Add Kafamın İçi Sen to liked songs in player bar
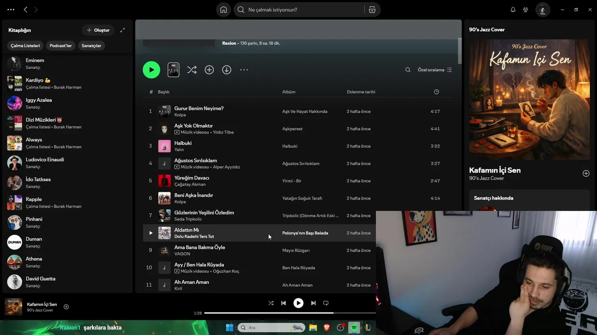This screenshot has height=335, width=597. [x=66, y=307]
